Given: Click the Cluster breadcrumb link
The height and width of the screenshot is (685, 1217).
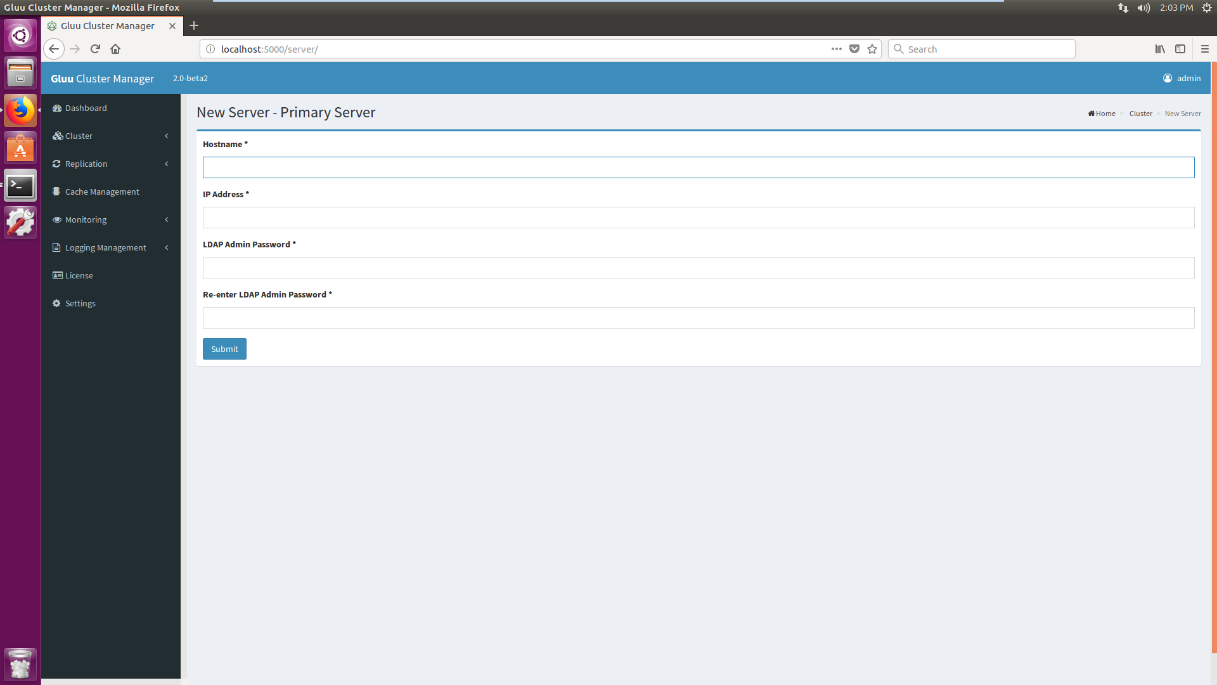Looking at the screenshot, I should 1139,113.
